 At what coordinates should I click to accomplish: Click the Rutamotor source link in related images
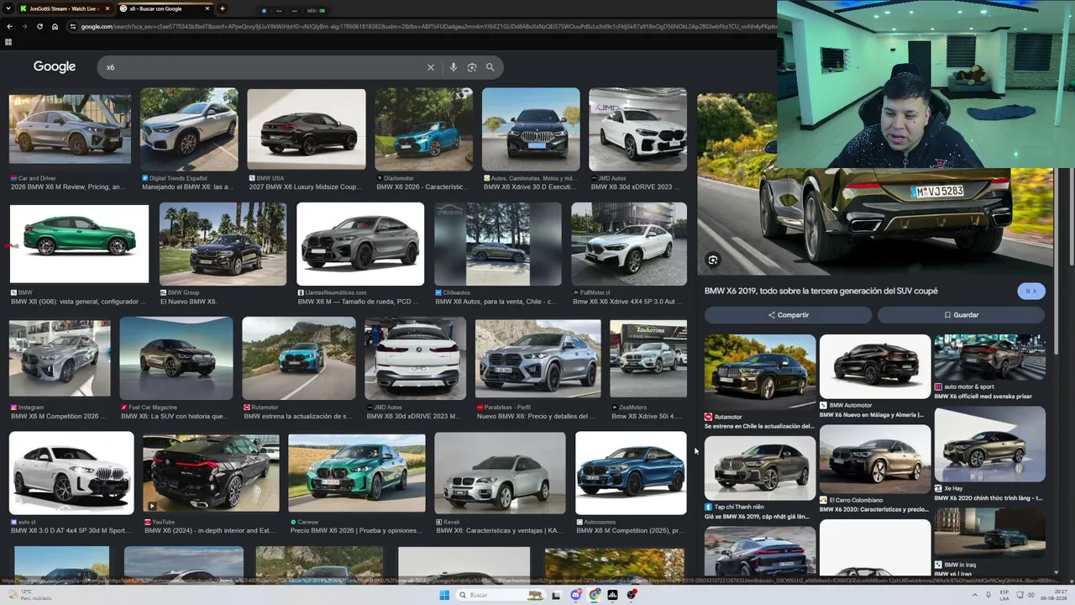[727, 417]
